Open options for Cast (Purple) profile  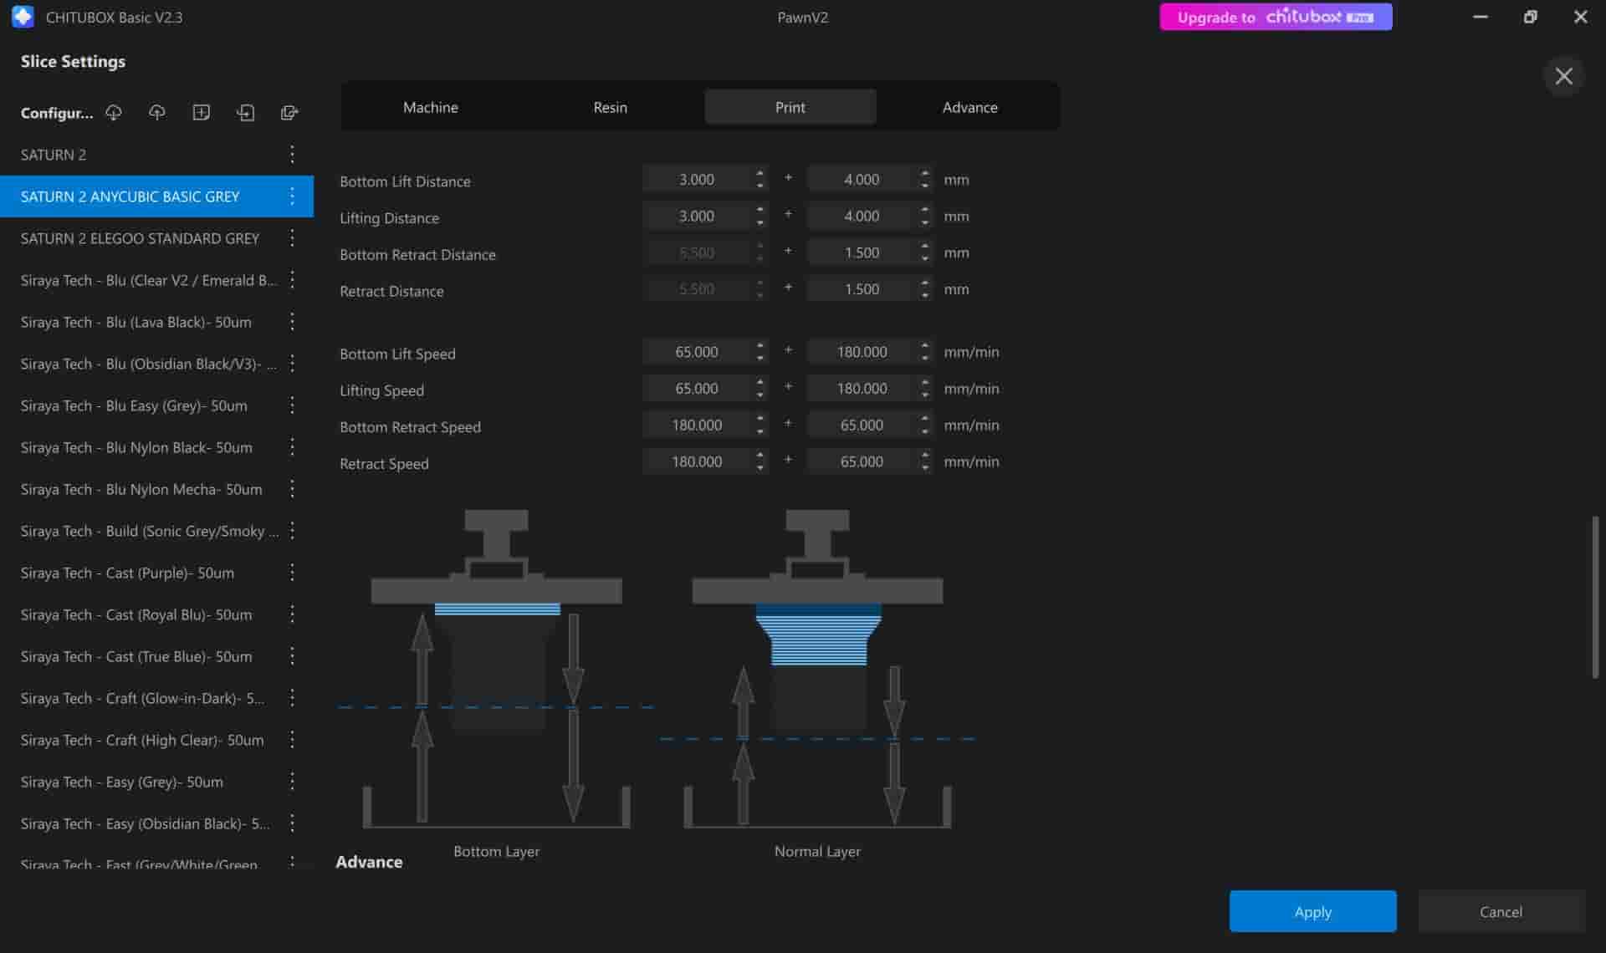pos(292,572)
